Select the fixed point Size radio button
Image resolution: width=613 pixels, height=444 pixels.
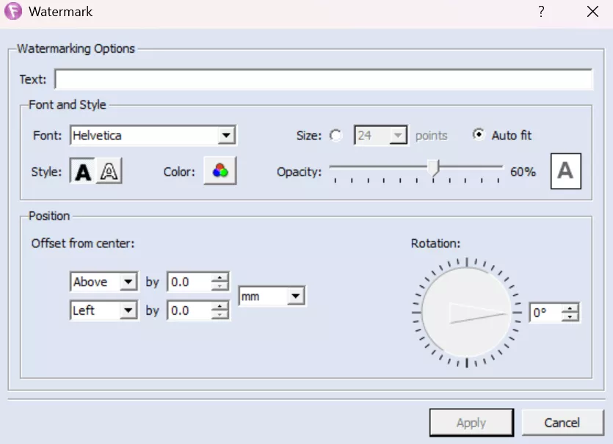click(336, 136)
